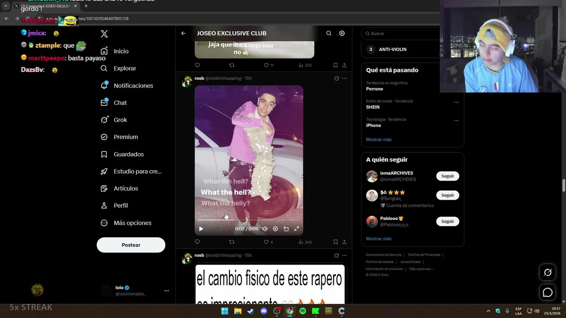
Task: Click the X logo in the sidebar
Action: pos(104,34)
